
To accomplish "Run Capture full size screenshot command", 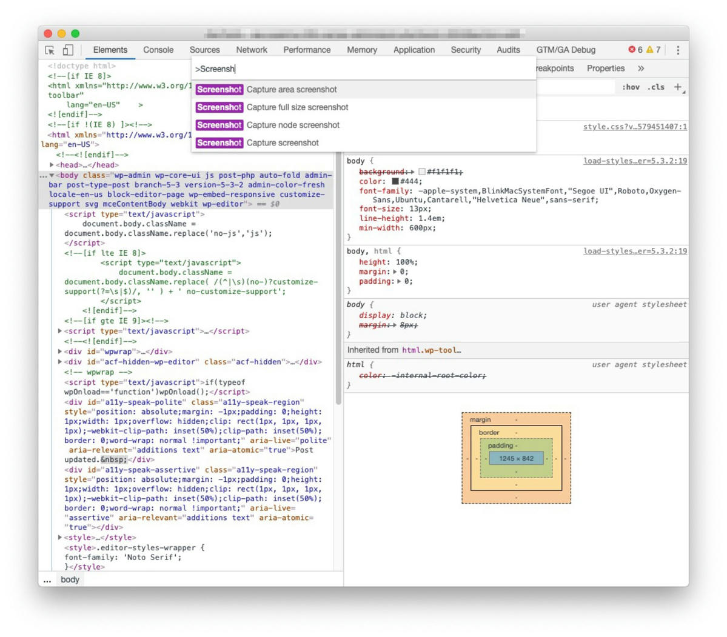I will pyautogui.click(x=364, y=107).
